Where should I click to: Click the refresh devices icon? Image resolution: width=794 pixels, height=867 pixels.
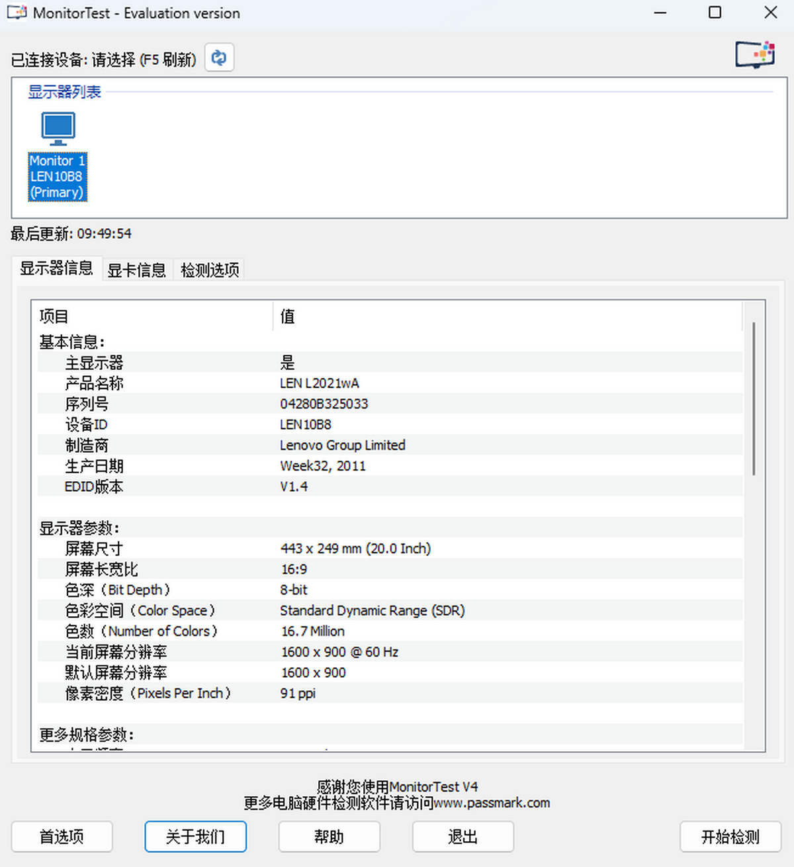click(x=219, y=58)
